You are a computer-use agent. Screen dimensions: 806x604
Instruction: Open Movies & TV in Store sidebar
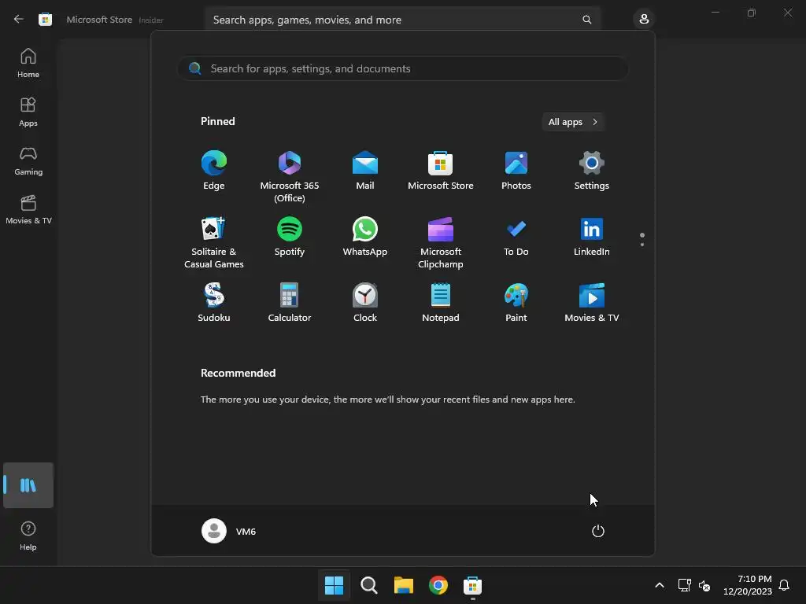(28, 209)
